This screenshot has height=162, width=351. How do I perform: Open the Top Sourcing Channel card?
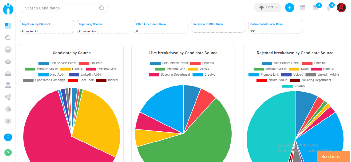pyautogui.click(x=47, y=27)
